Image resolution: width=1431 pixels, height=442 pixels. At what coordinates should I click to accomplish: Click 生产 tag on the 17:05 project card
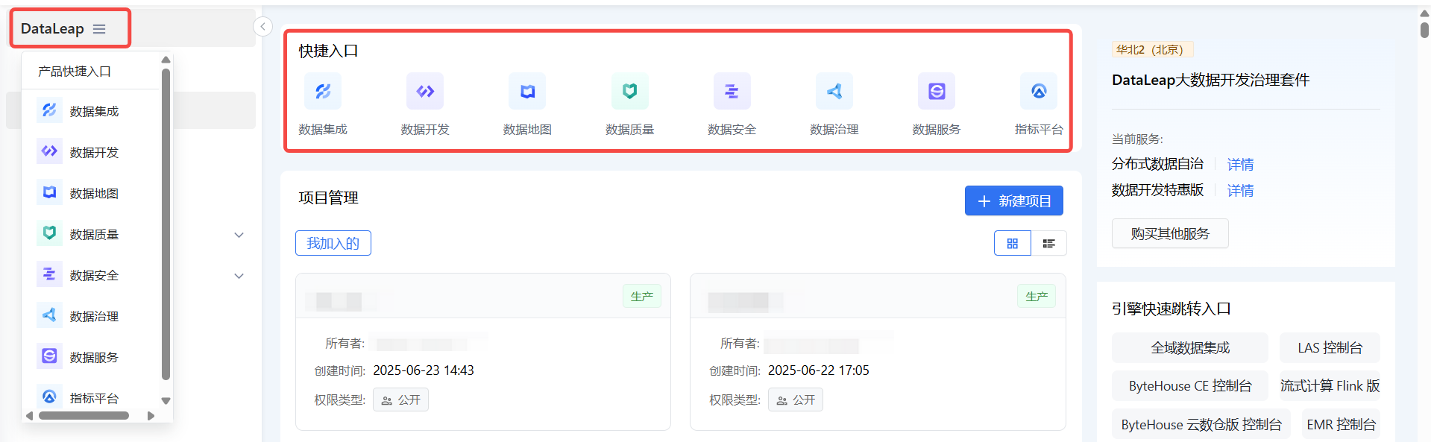(1037, 296)
